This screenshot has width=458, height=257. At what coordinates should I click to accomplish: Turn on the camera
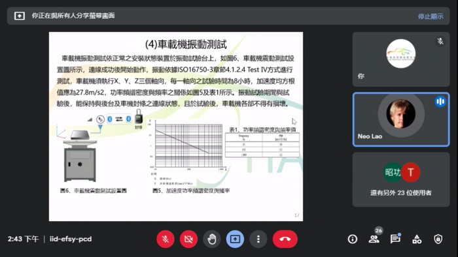(188, 239)
